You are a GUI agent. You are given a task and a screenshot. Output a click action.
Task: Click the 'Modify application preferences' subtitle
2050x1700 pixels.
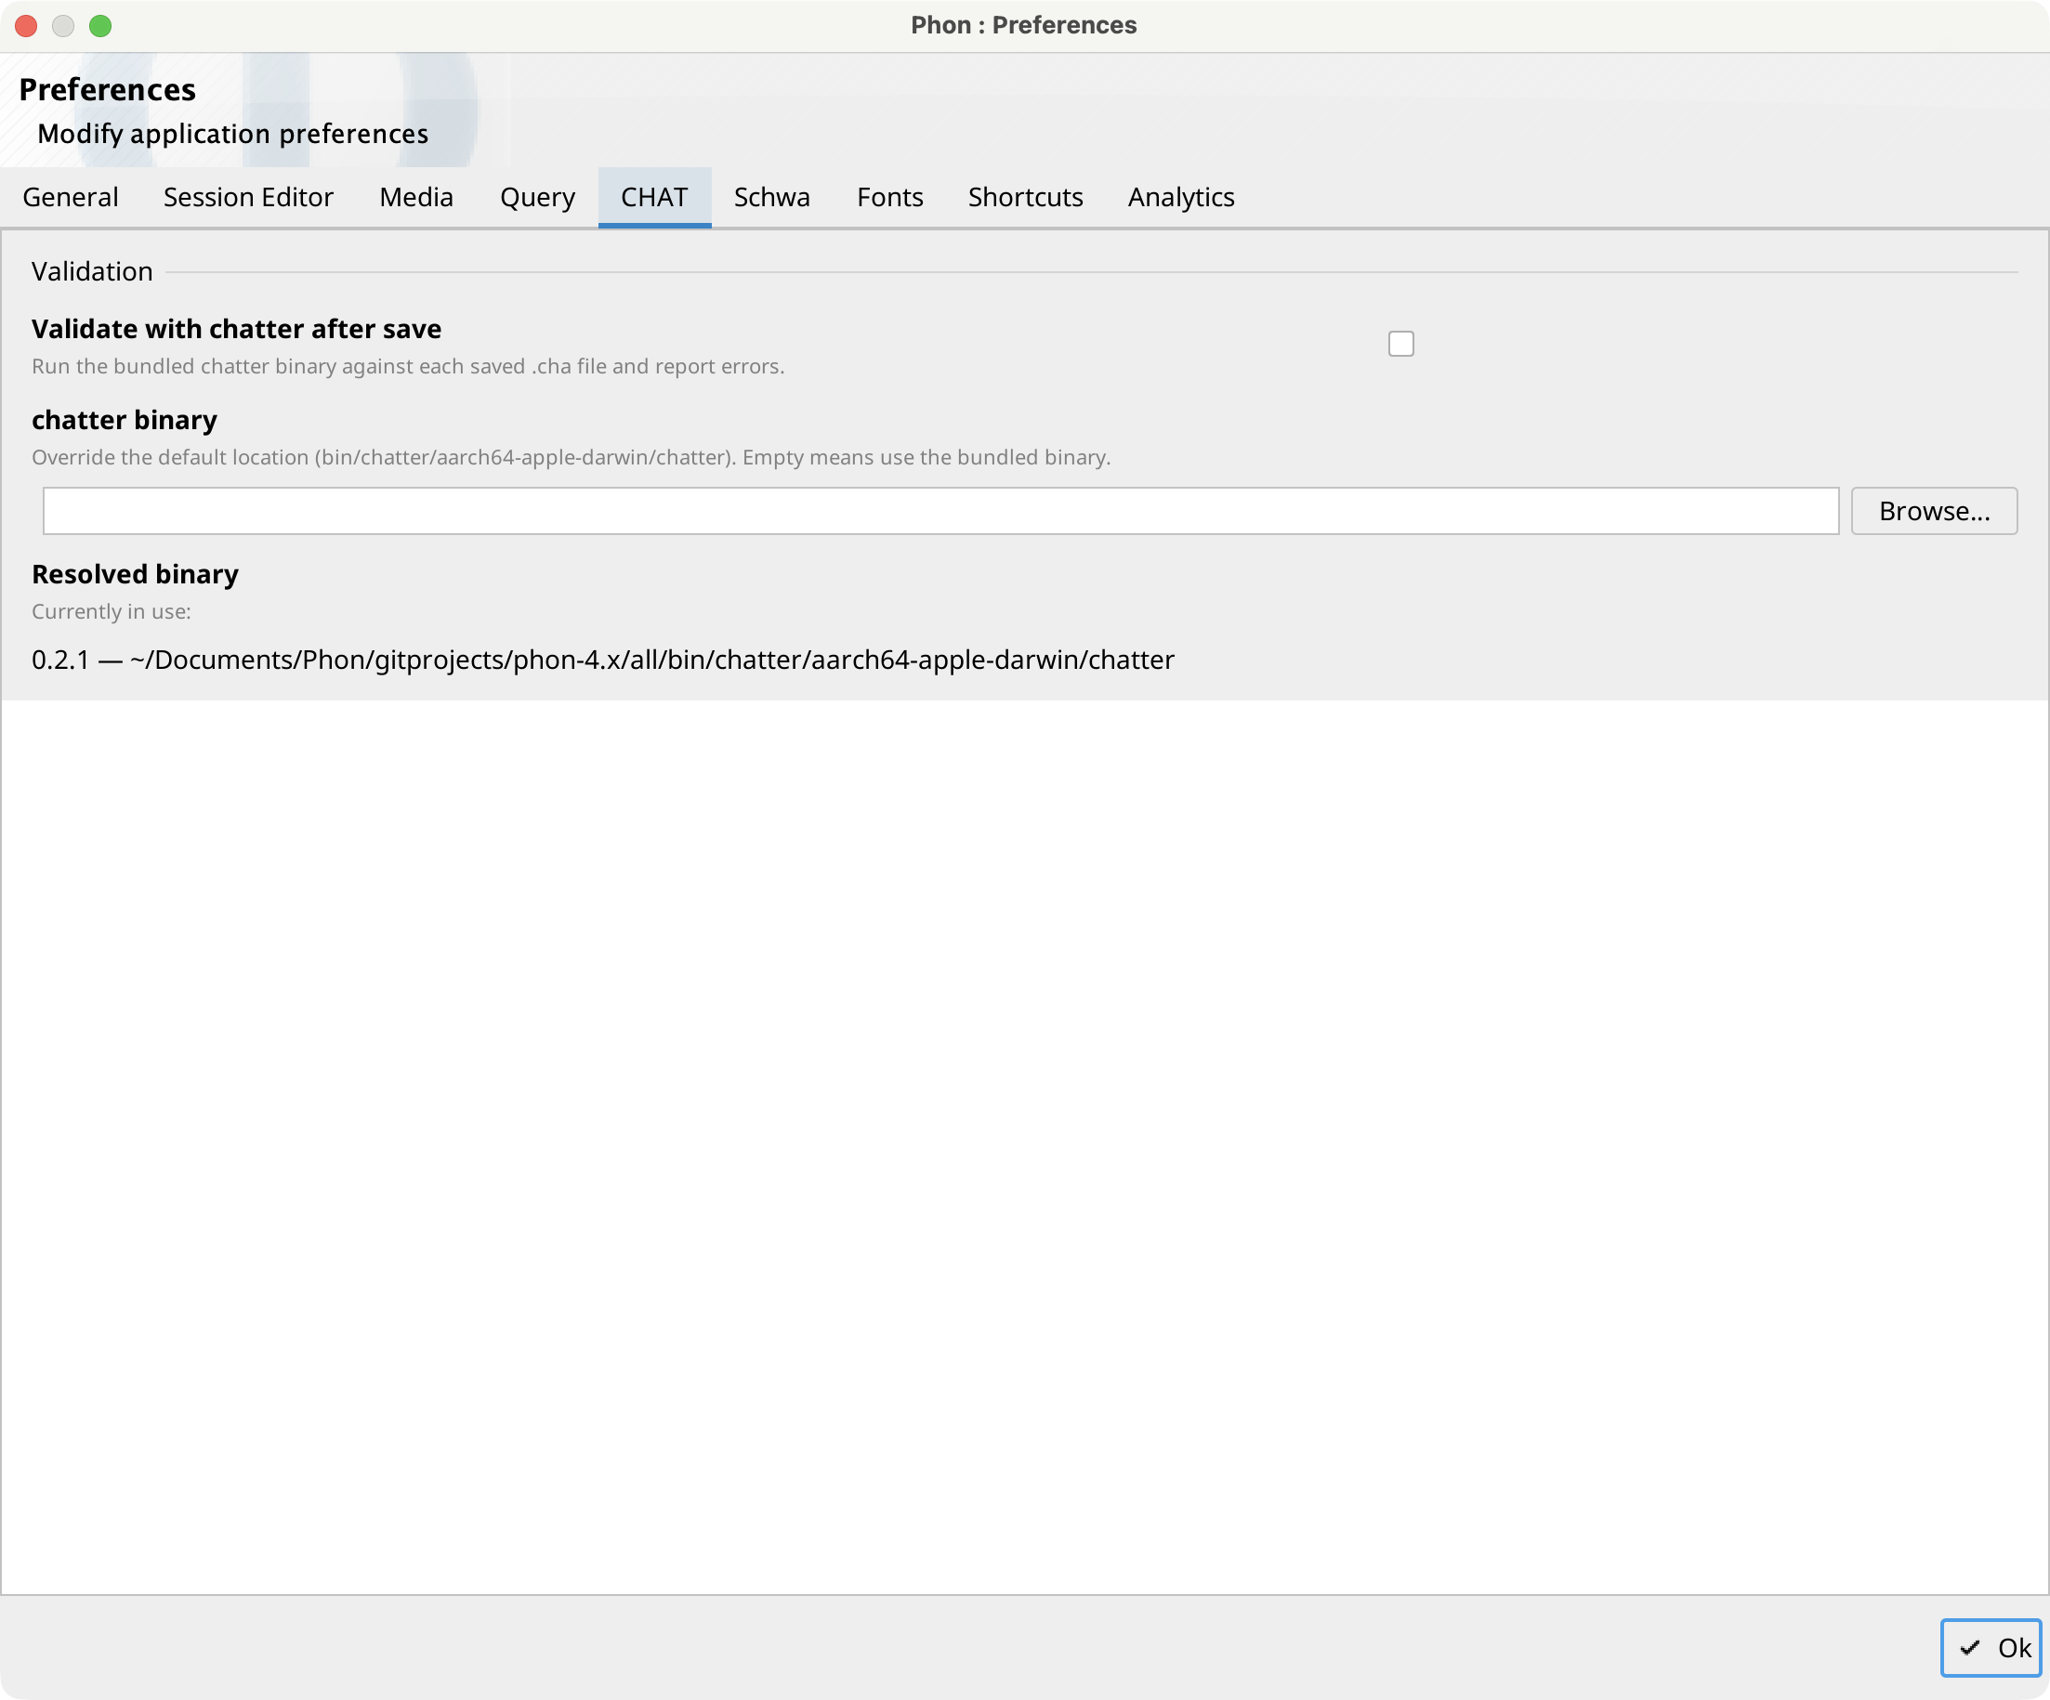(232, 134)
